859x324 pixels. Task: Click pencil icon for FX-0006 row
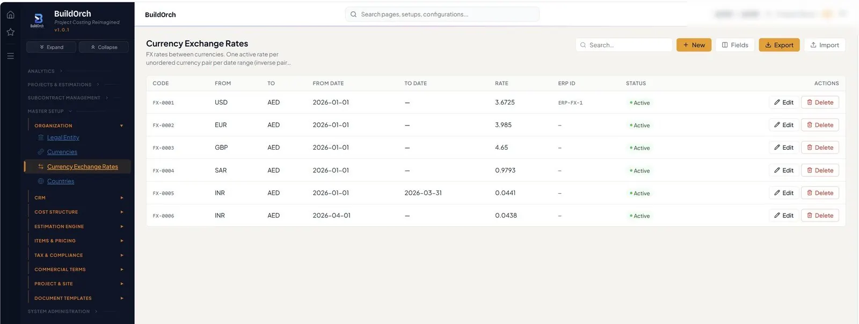tap(777, 216)
